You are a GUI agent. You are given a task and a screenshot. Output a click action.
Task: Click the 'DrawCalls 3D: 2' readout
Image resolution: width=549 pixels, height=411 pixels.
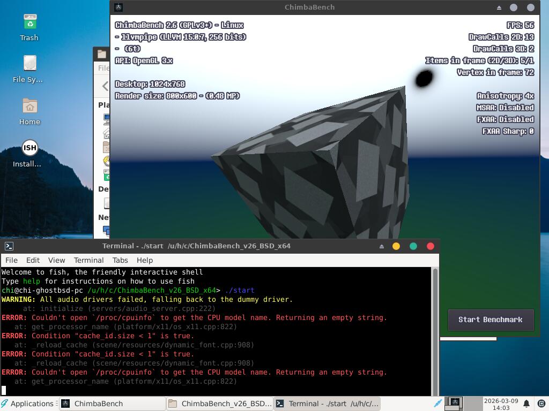(503, 49)
